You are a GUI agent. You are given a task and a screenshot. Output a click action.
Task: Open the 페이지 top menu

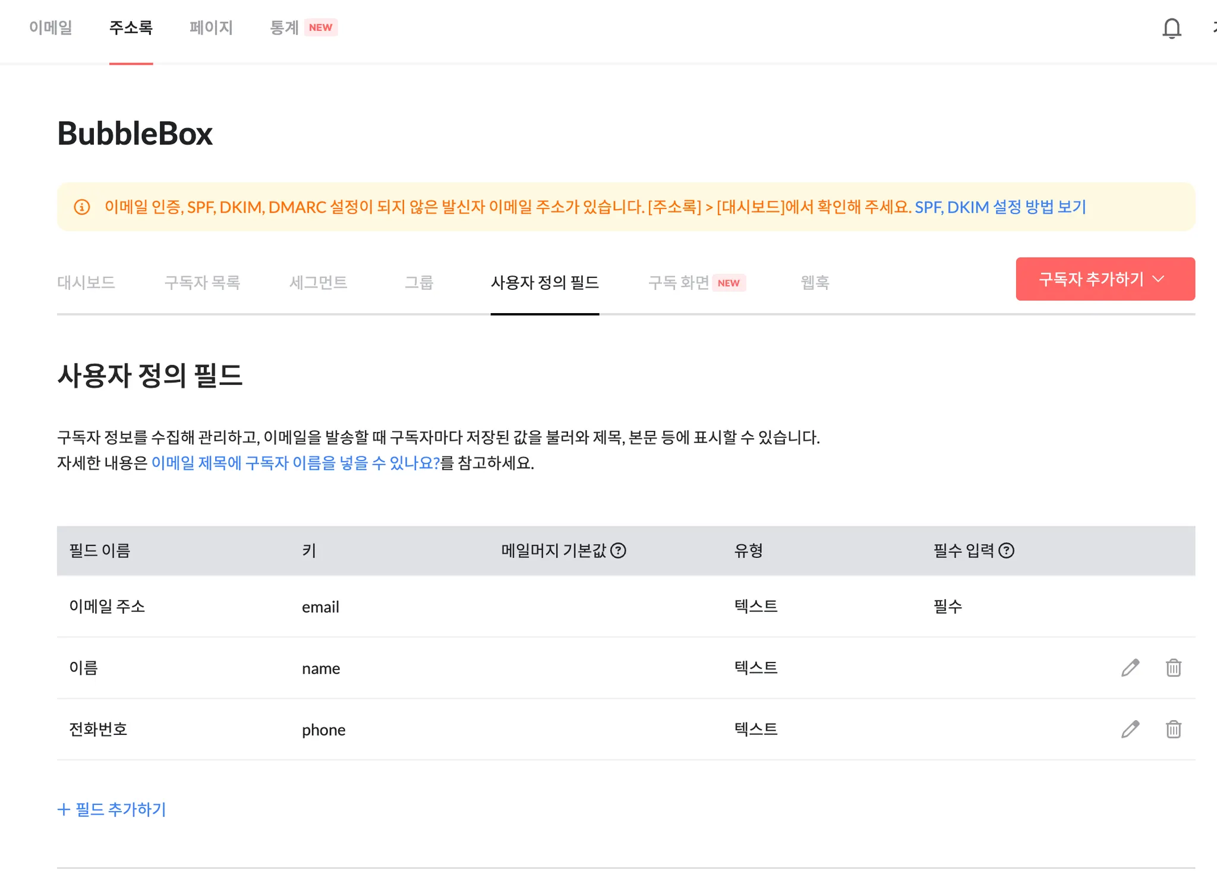pos(211,27)
